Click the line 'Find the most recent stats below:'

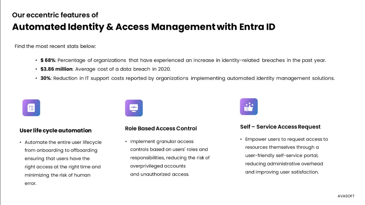point(55,46)
